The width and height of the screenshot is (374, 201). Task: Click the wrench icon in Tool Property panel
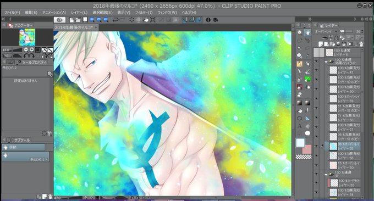50,133
